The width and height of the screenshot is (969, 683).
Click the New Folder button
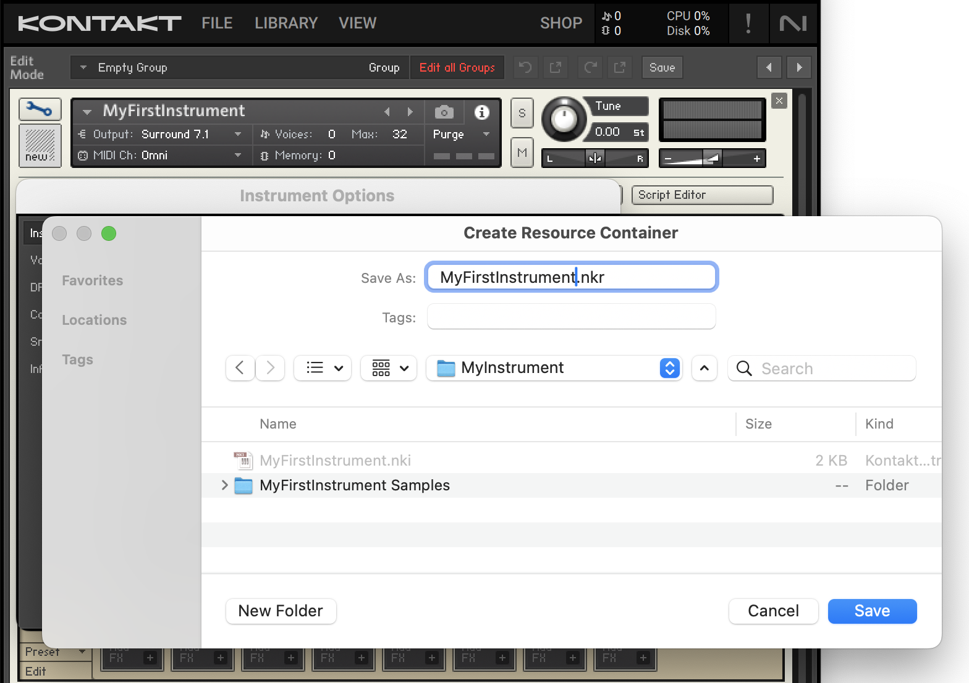coord(281,611)
